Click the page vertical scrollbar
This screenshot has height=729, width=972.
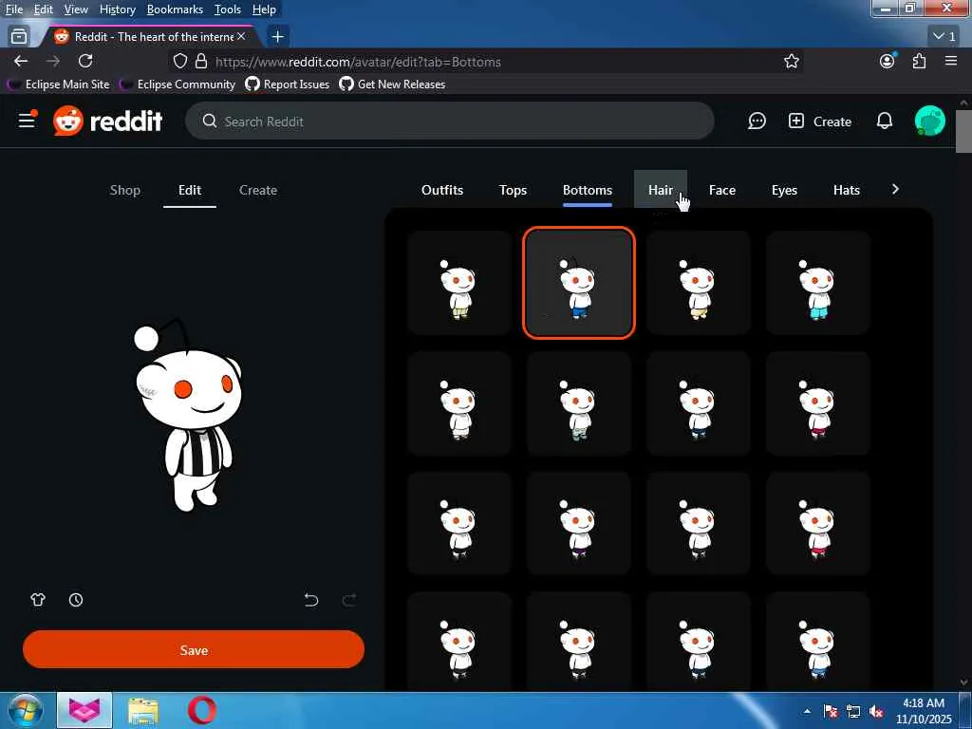[x=963, y=130]
